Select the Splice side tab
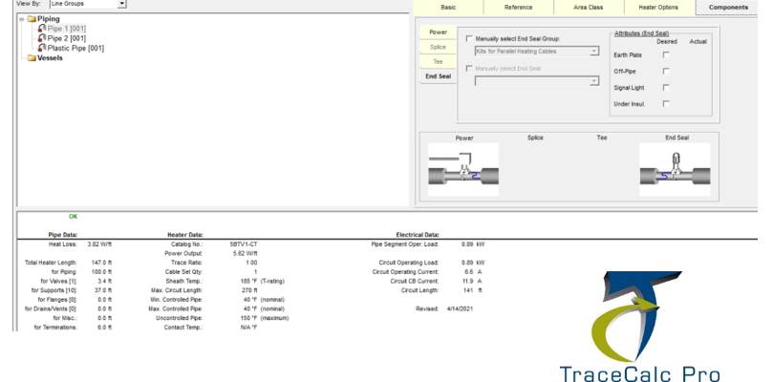The height and width of the screenshot is (382, 773). 439,46
